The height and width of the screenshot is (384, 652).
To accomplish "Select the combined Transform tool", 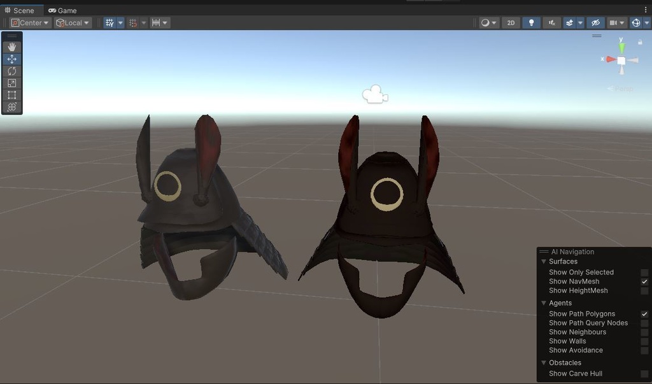I will [x=11, y=107].
